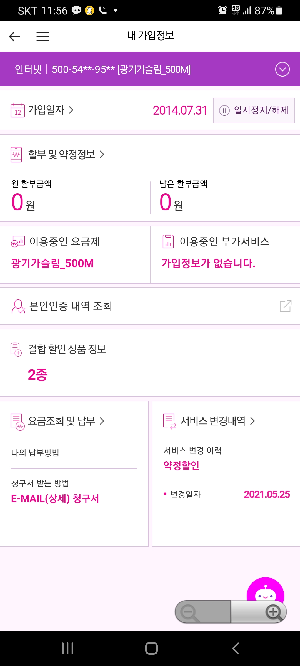
Task: Click the 일시정지/해제 button
Action: coord(254,110)
